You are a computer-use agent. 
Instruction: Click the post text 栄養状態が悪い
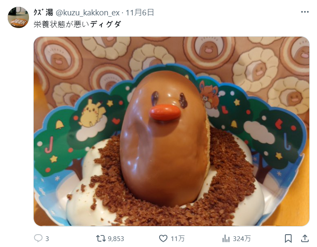(61, 24)
